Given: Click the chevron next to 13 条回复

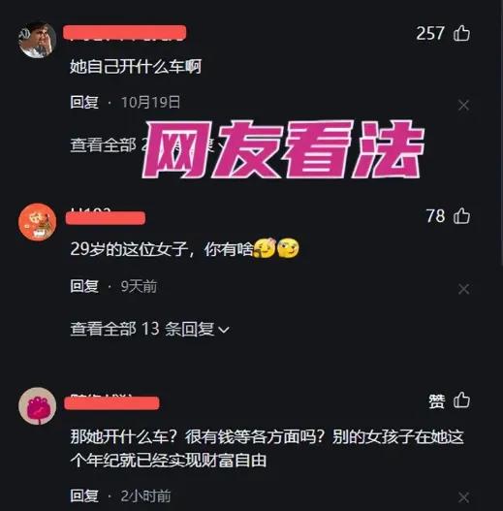Looking at the screenshot, I should pos(224,330).
